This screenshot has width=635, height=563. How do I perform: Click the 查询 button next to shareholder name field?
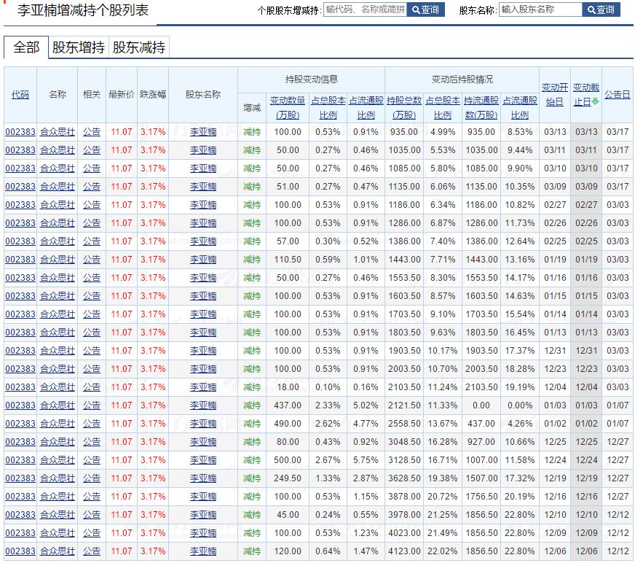point(601,9)
